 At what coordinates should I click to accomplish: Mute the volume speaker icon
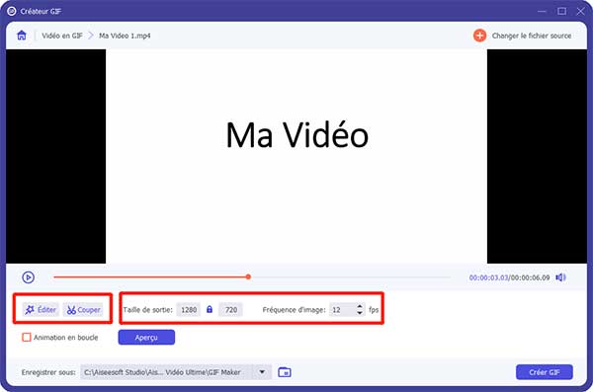click(x=560, y=277)
